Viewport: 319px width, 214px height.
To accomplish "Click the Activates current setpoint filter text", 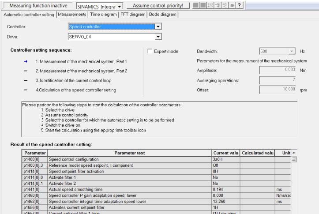I will 76,207.
